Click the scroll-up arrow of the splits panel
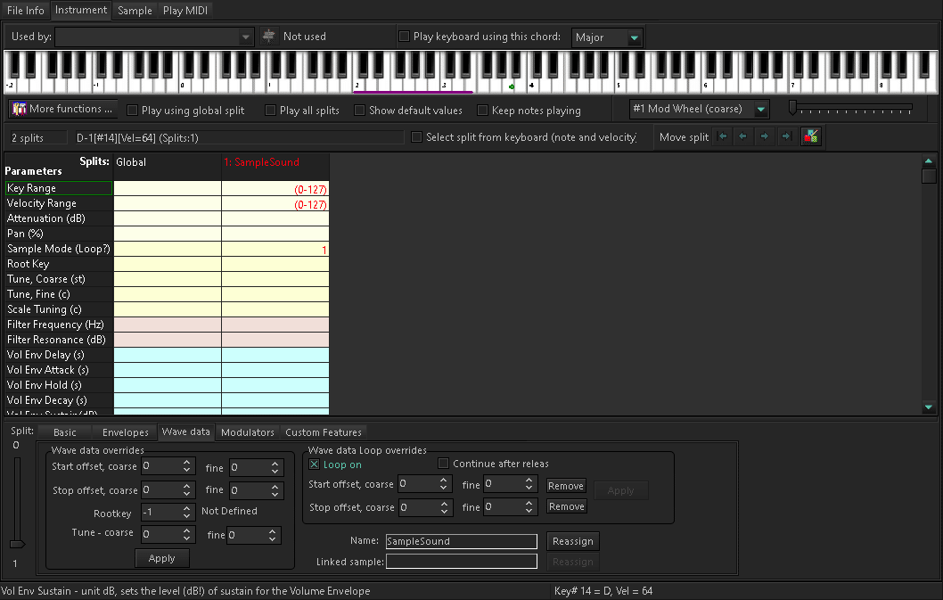The width and height of the screenshot is (943, 600). coord(929,161)
